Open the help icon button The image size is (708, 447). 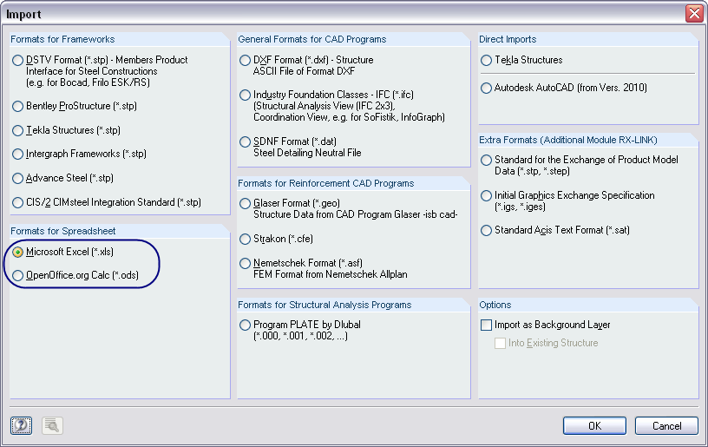pos(21,425)
